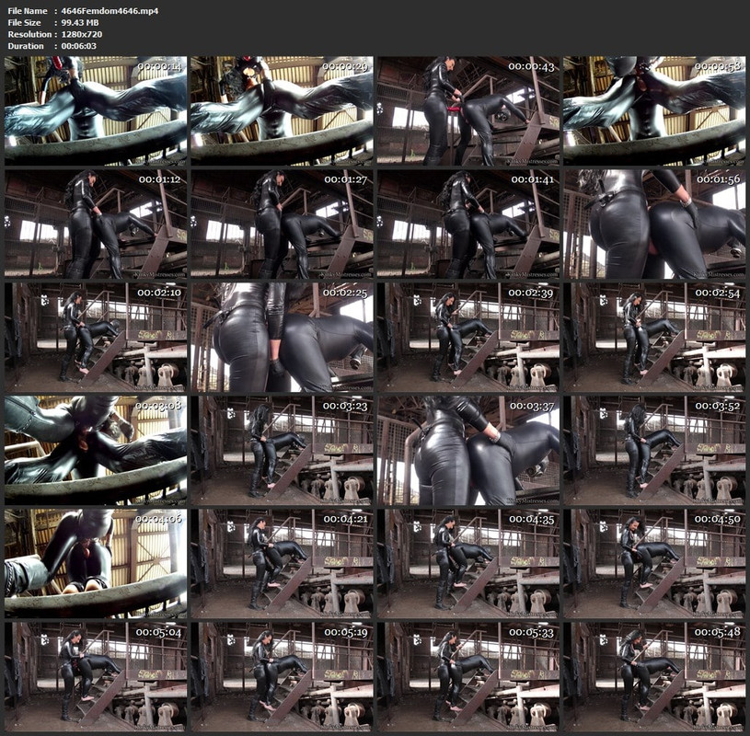The image size is (750, 736).
Task: Open the frame at 00:03:23
Action: coord(282,451)
